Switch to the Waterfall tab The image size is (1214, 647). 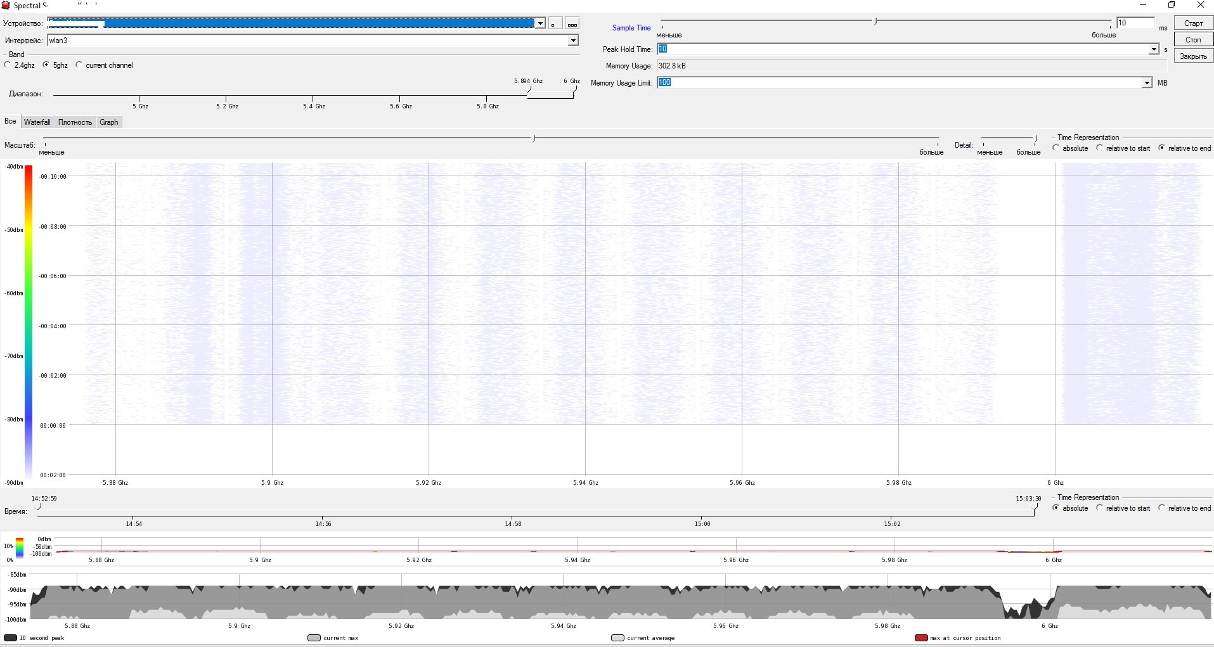[37, 122]
